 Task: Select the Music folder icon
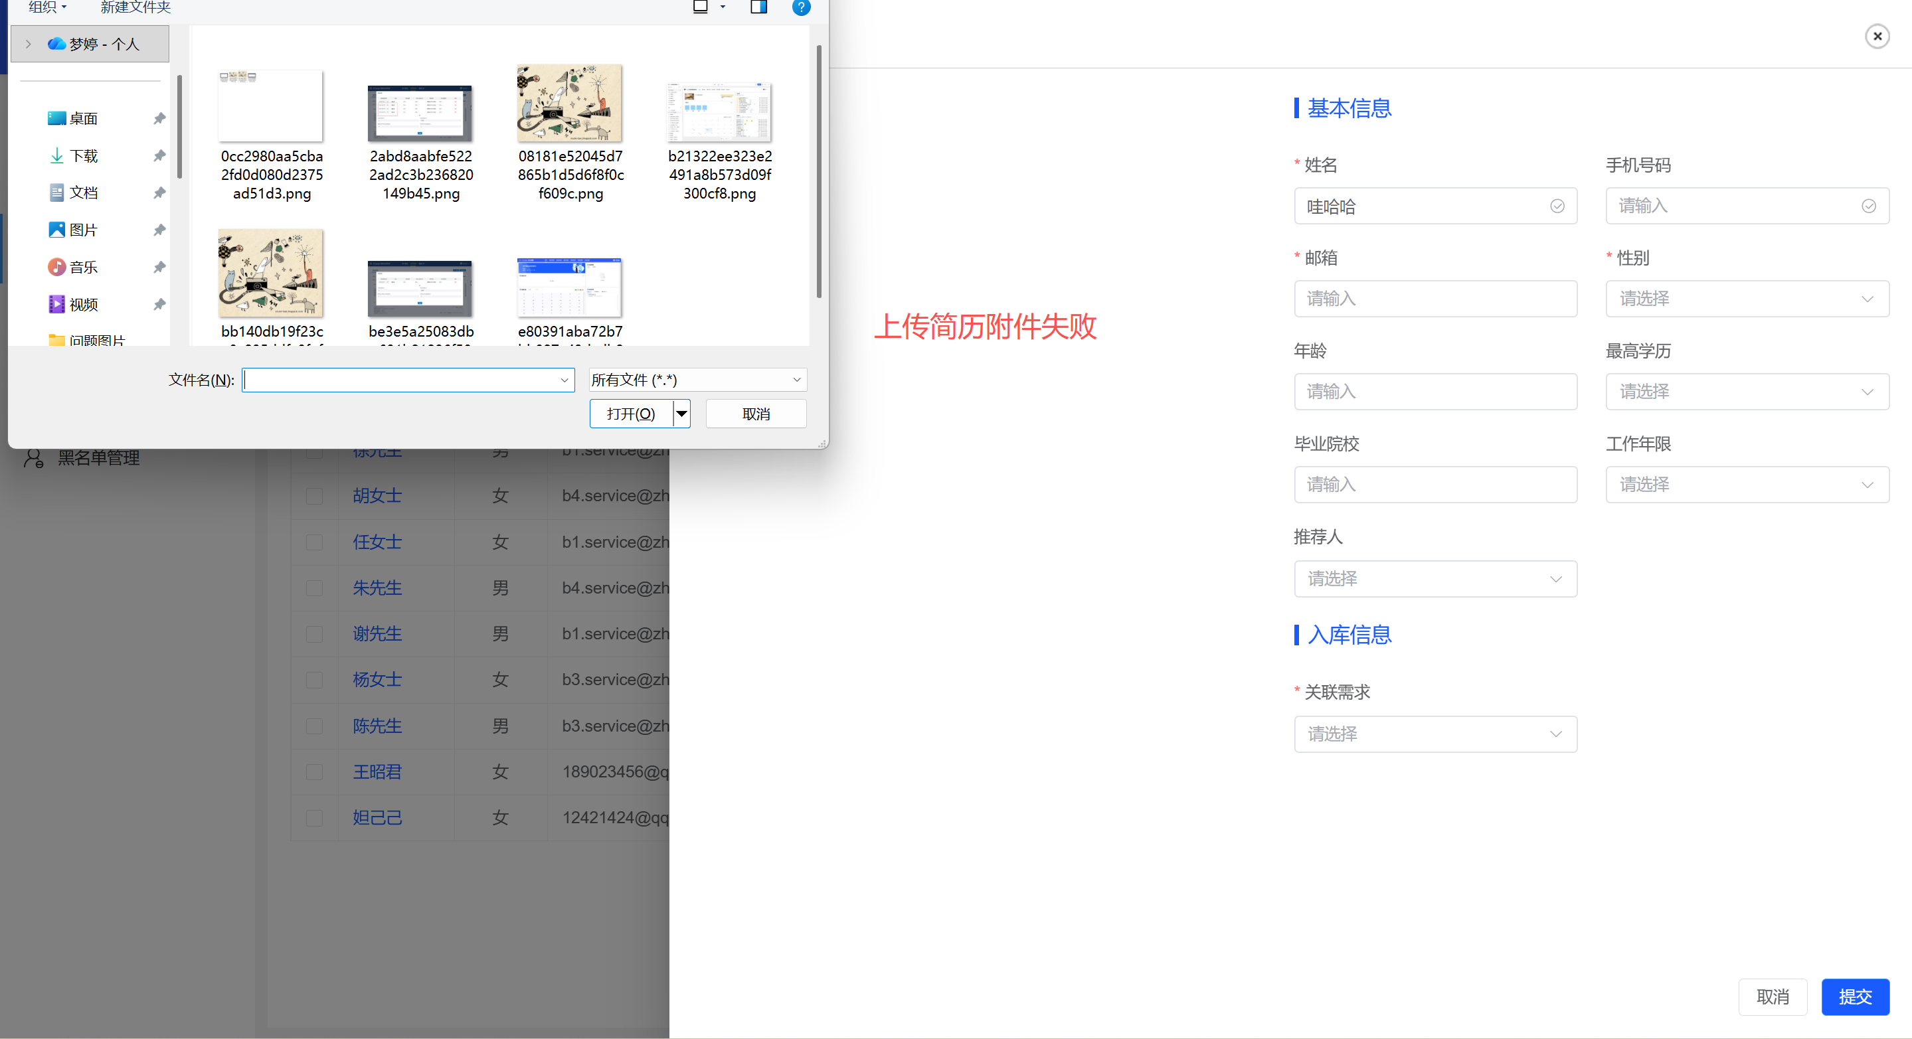pos(57,267)
